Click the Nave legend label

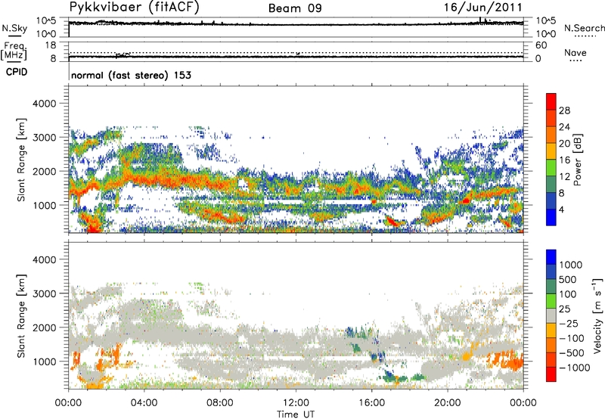click(576, 52)
